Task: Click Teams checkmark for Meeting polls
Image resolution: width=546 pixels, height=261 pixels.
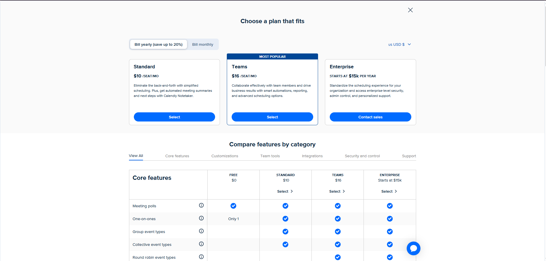Action: tap(338, 206)
